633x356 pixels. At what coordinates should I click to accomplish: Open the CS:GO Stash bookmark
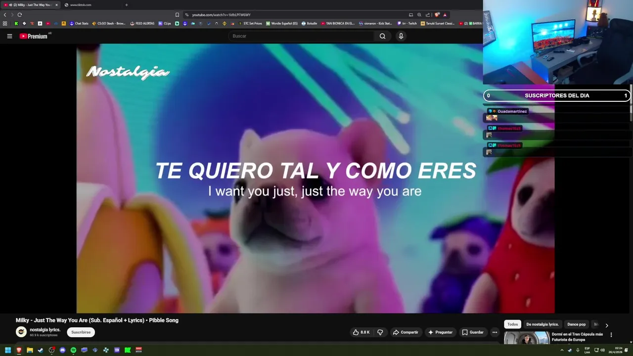coord(109,23)
